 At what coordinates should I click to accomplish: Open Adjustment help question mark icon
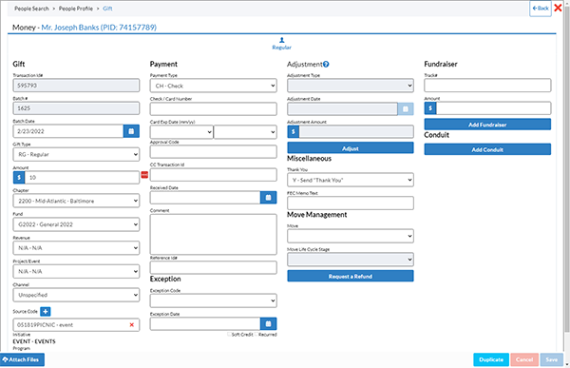coord(326,65)
